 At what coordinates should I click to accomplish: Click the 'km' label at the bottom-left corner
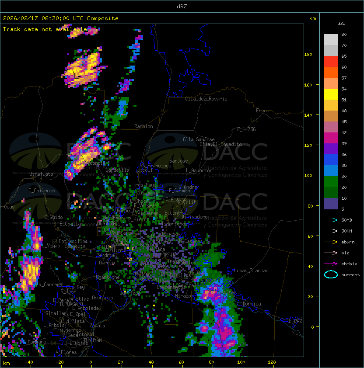point(7,363)
